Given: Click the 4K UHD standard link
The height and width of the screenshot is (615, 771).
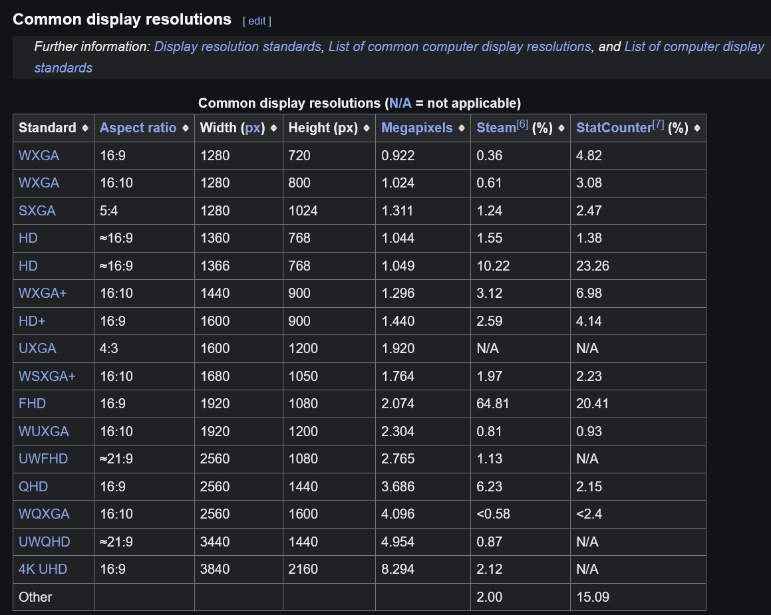Looking at the screenshot, I should pos(43,569).
